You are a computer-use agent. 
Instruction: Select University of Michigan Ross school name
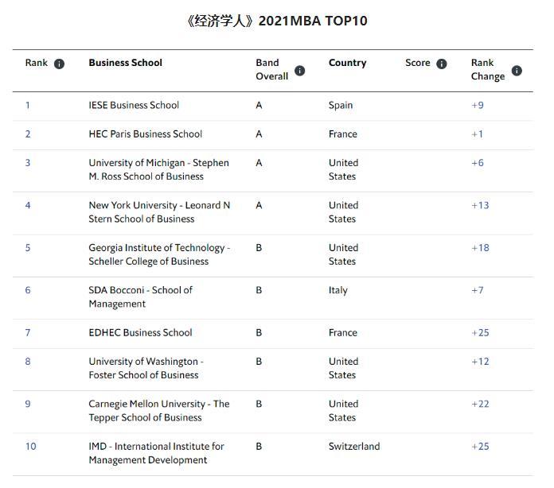coord(159,170)
